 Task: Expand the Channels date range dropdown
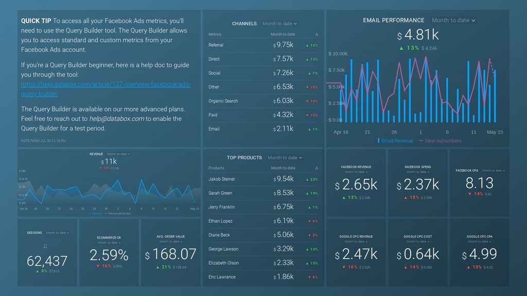click(279, 24)
